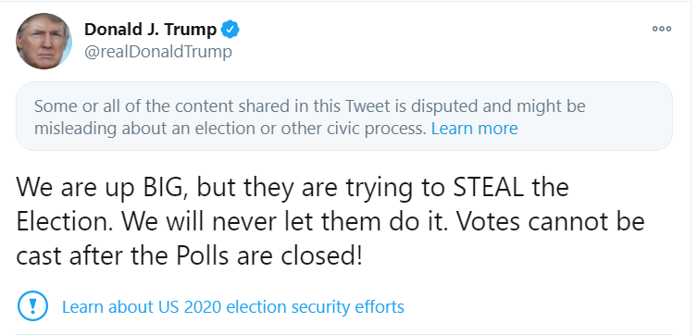
Task: Click the blue verified checkmark badge
Action: (x=231, y=30)
